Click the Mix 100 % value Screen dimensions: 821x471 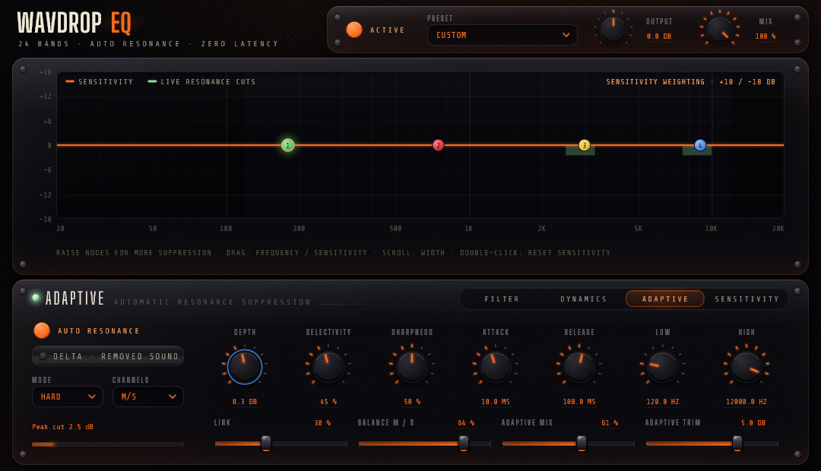(766, 36)
